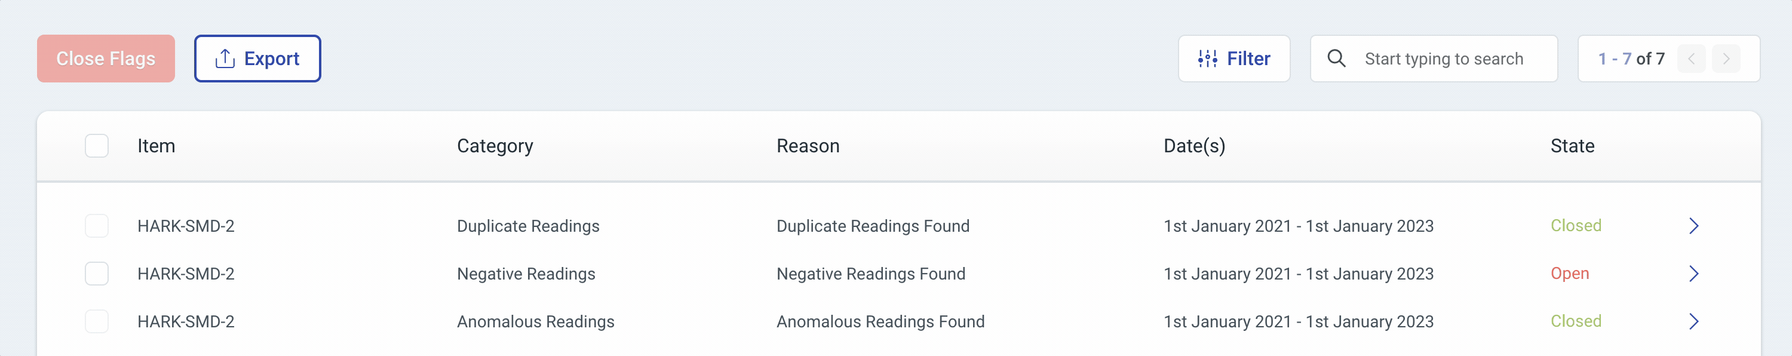Image resolution: width=1792 pixels, height=356 pixels.
Task: Sort by the Category column header
Action: point(495,146)
